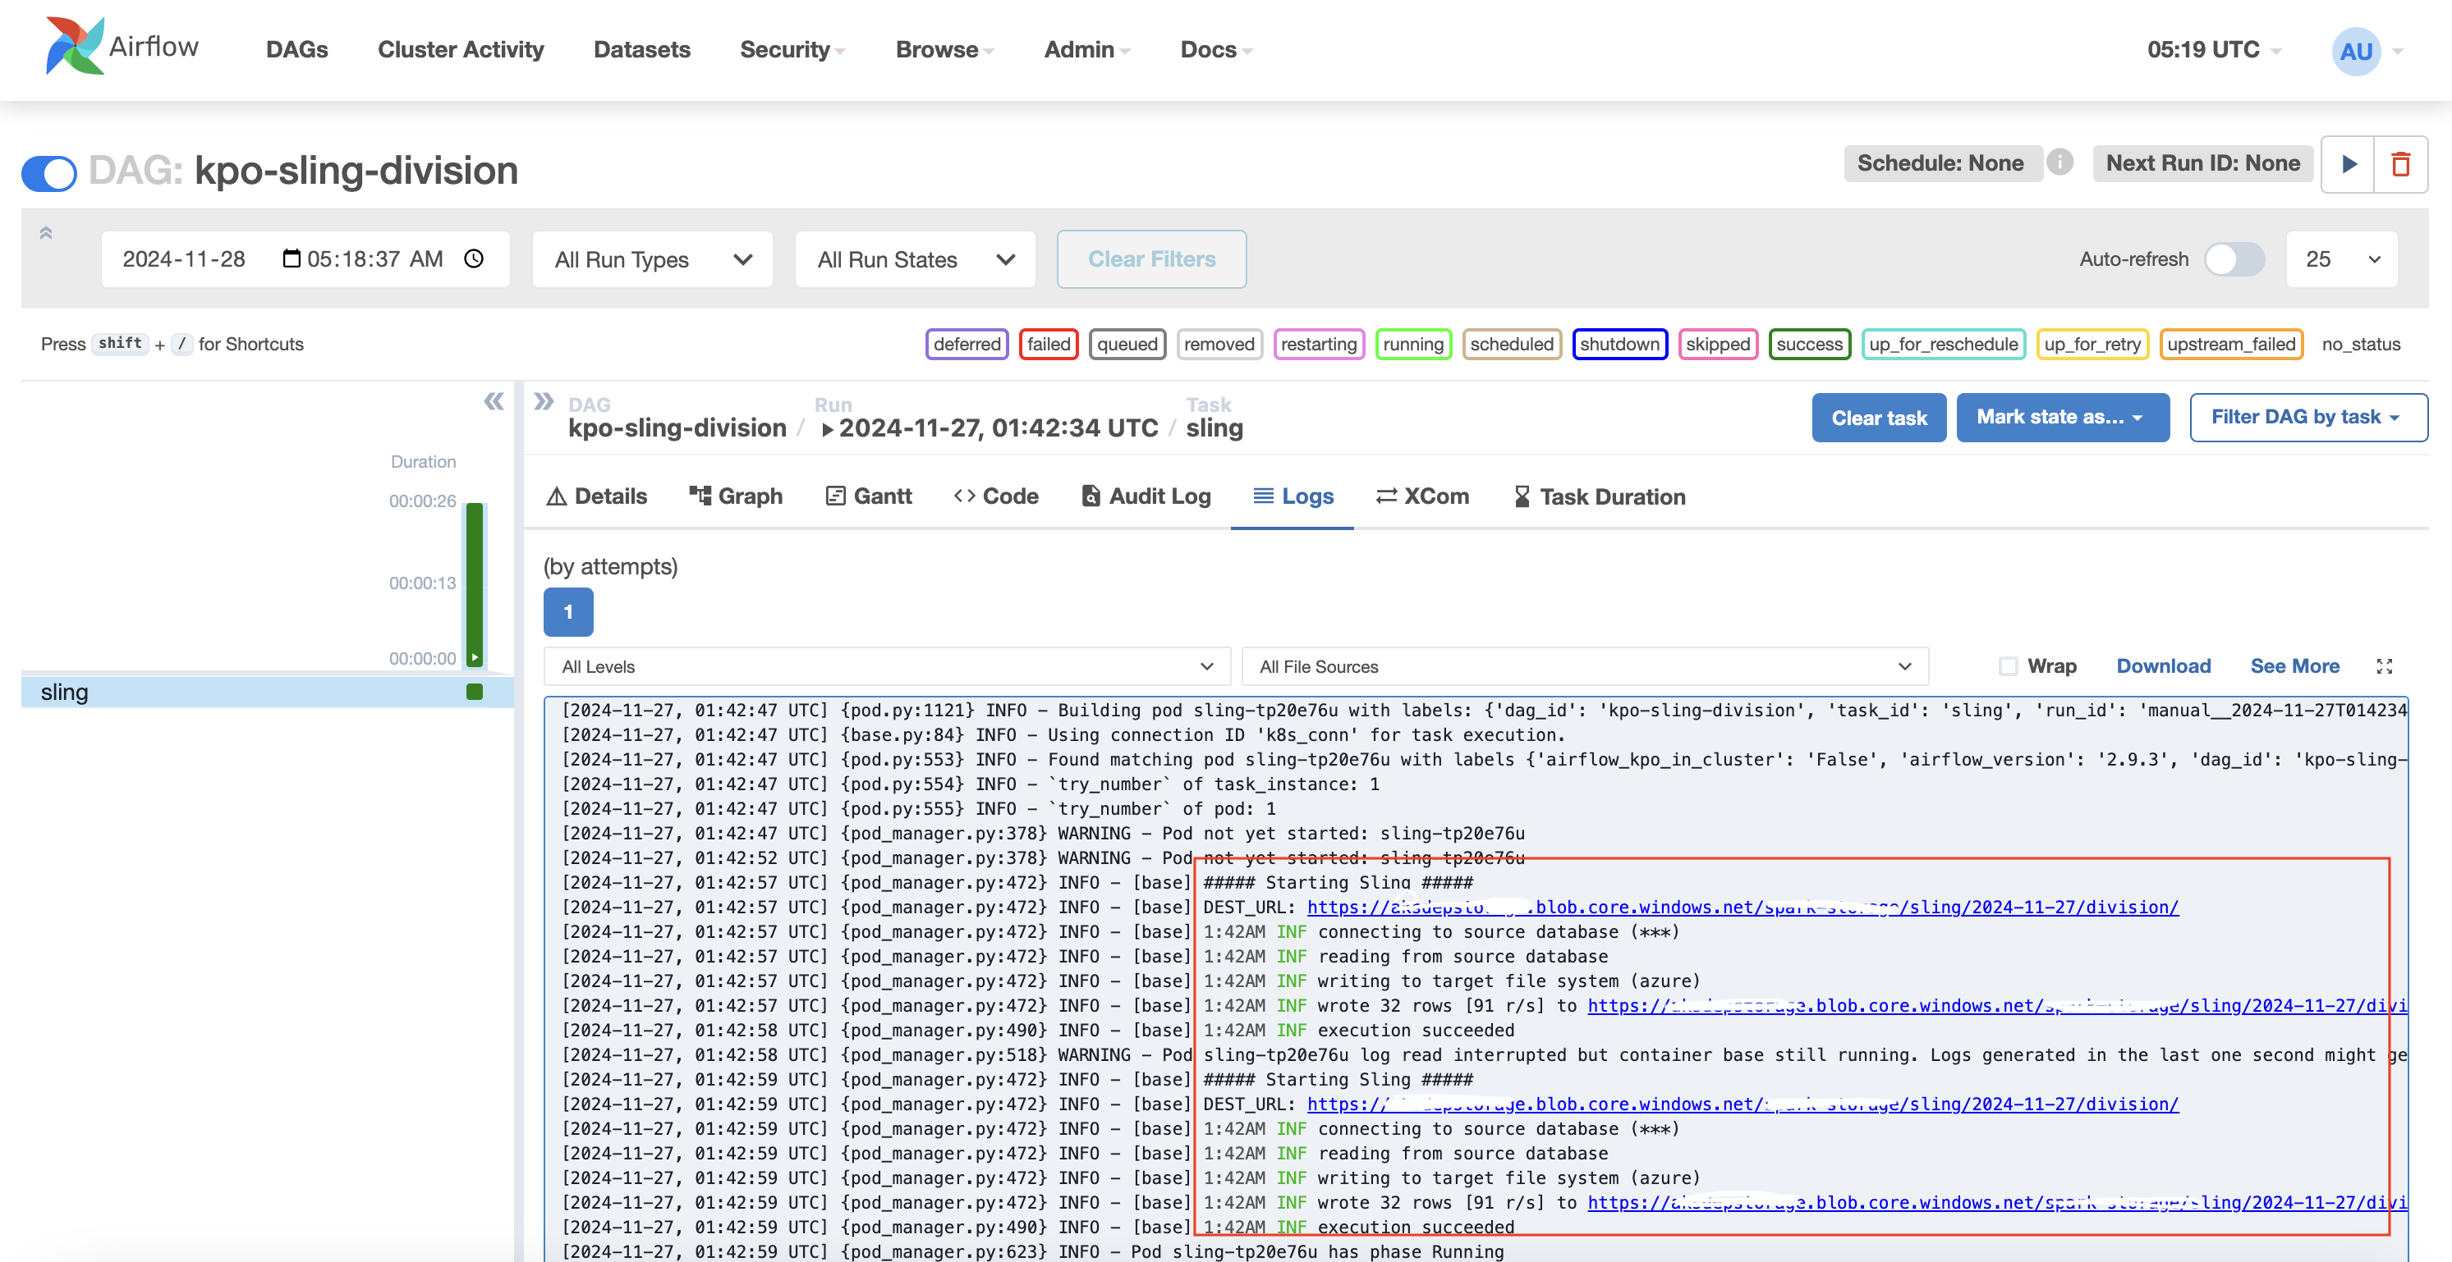Click the deferred state legend badge
2452x1262 pixels.
(967, 345)
